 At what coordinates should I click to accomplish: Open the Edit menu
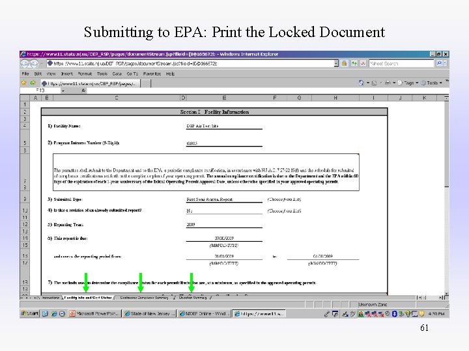[x=38, y=73]
